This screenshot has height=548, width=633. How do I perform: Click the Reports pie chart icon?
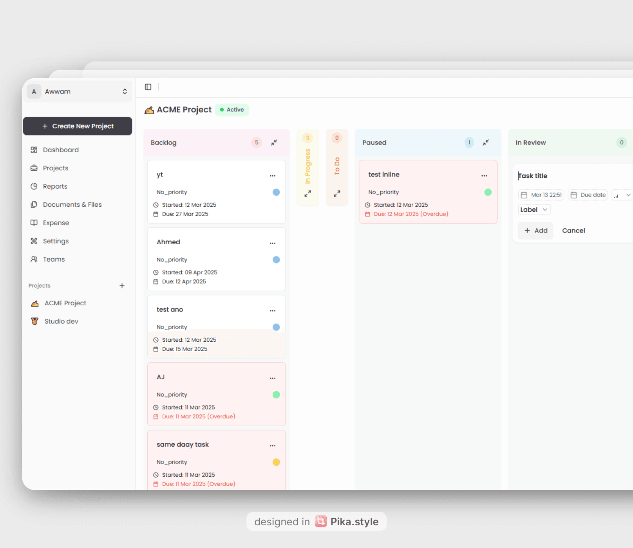coord(34,186)
